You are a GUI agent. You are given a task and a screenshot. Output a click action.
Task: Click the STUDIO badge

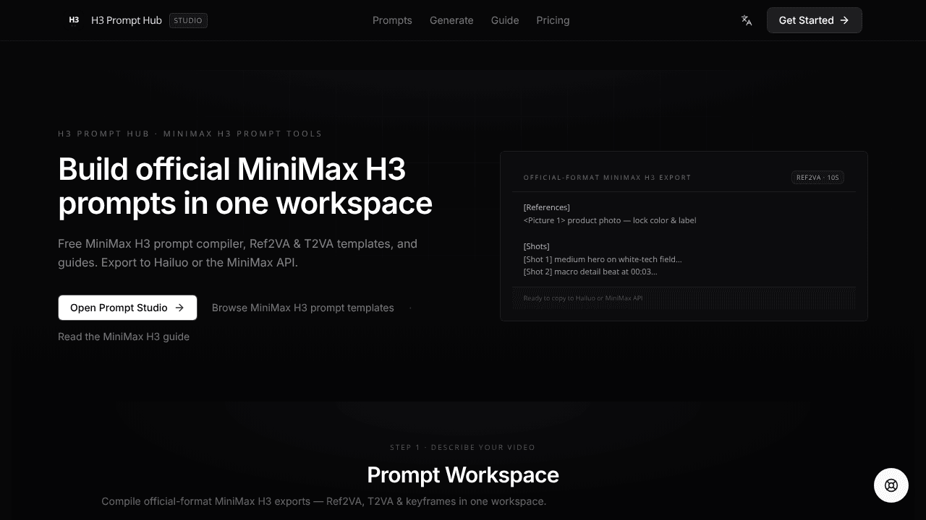(x=188, y=20)
